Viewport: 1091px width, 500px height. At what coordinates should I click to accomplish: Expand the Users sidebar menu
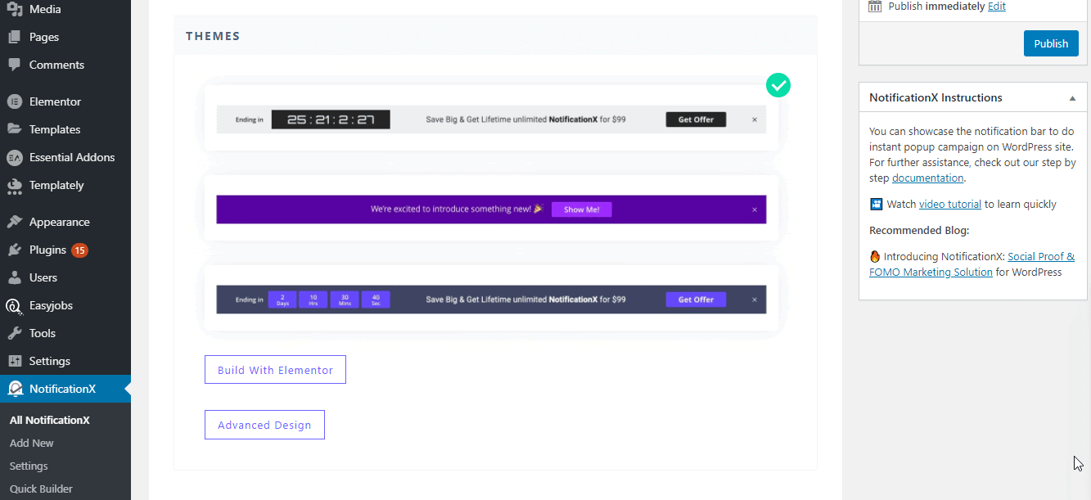pos(40,277)
